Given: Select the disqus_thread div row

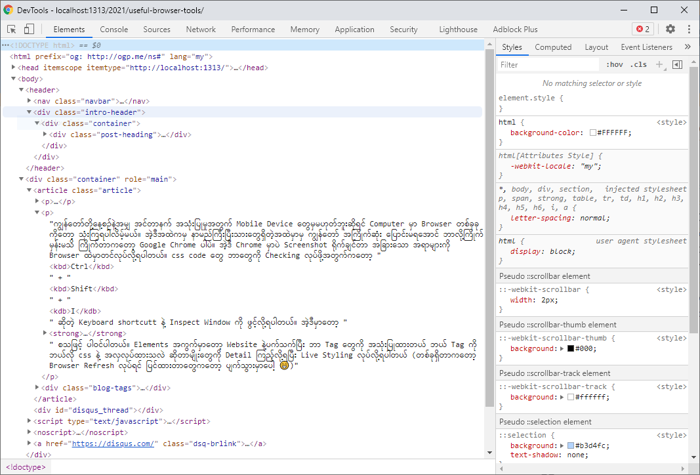Looking at the screenshot, I should (98, 410).
